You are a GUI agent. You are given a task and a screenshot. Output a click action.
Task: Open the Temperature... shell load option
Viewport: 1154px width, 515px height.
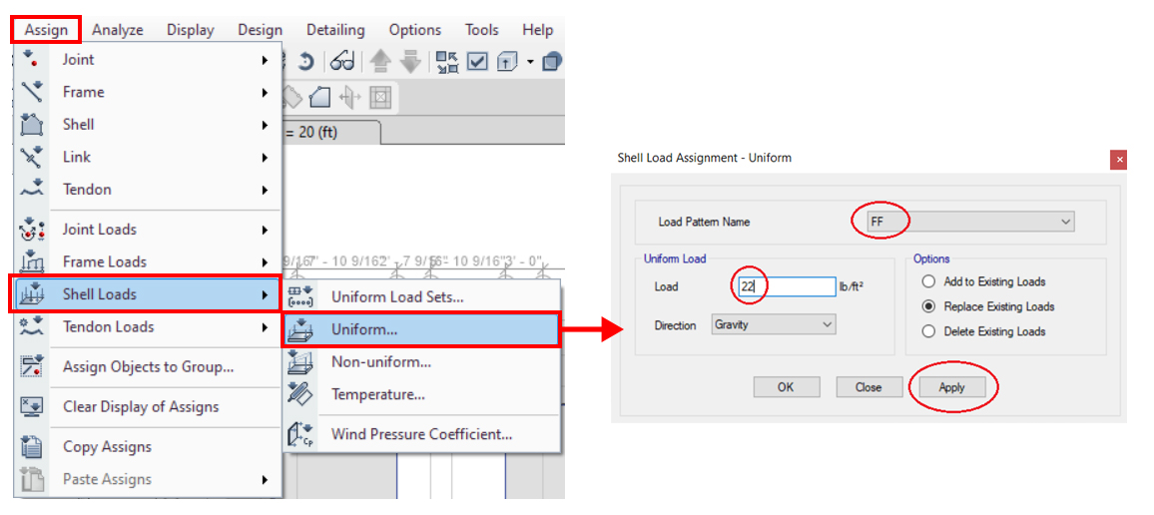pyautogui.click(x=421, y=394)
